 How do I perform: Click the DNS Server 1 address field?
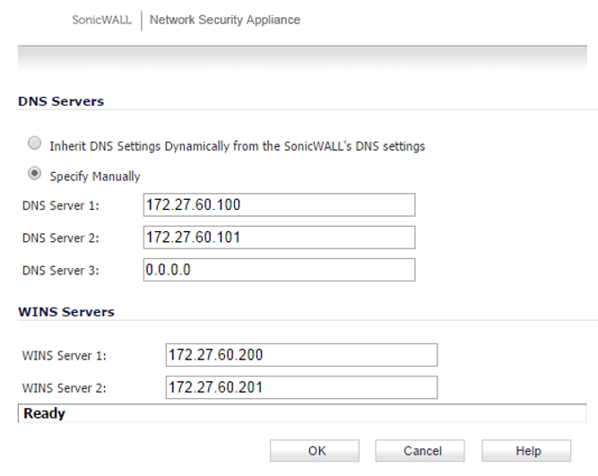click(279, 205)
